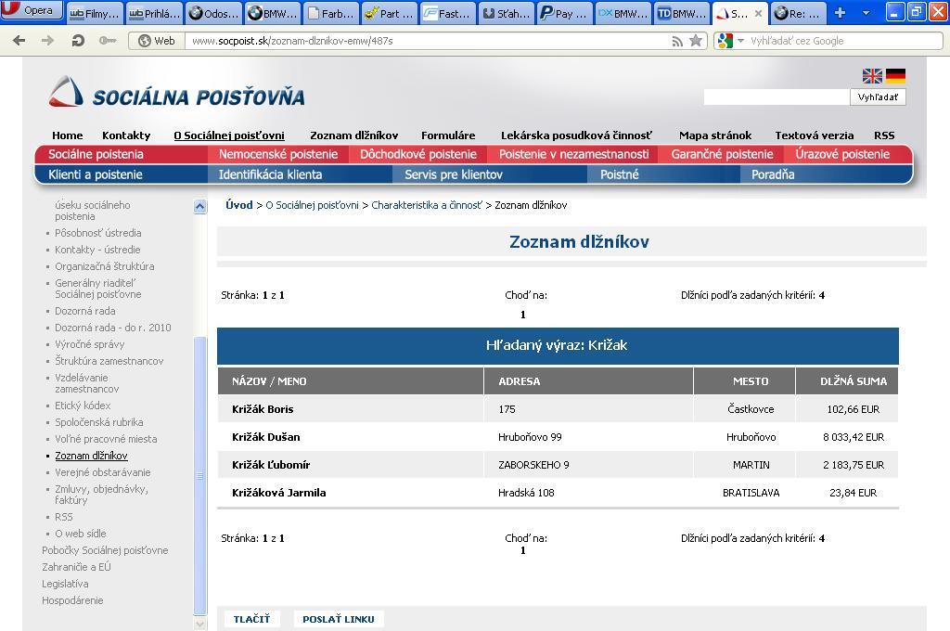Open Voľné pracovné miesta sidebar link
The height and width of the screenshot is (631, 950).
tap(106, 439)
